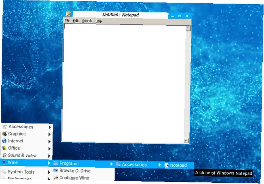Open the Accessories category in the start menu
This screenshot has height=184, width=264.
27,127
